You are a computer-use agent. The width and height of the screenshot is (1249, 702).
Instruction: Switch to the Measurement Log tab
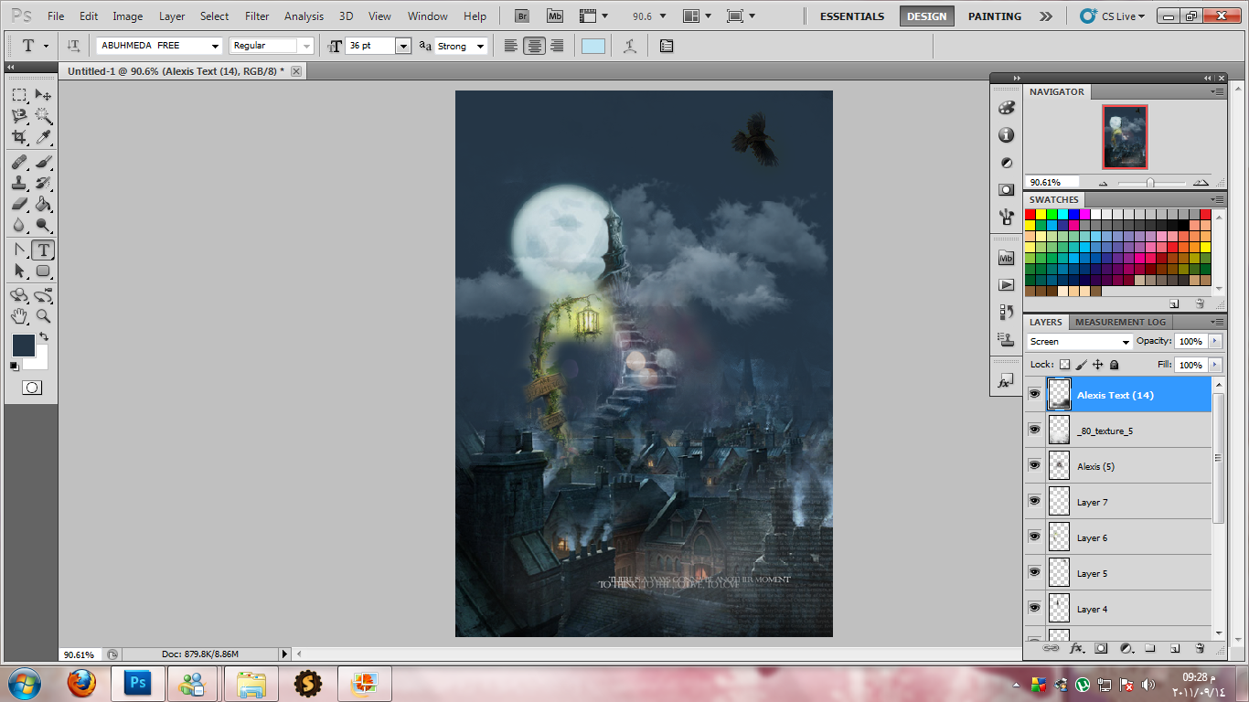click(x=1120, y=322)
